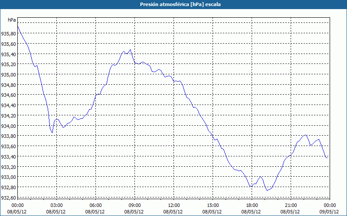347x216 pixels.
Task: Click the 08/05/12 date beneath 21:00
Action: (x=290, y=212)
